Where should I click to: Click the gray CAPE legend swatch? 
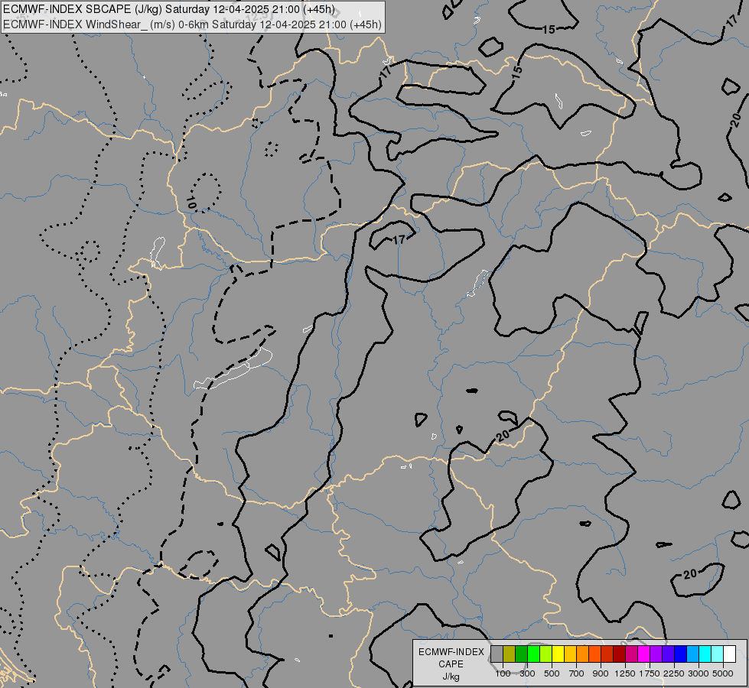[x=497, y=654]
